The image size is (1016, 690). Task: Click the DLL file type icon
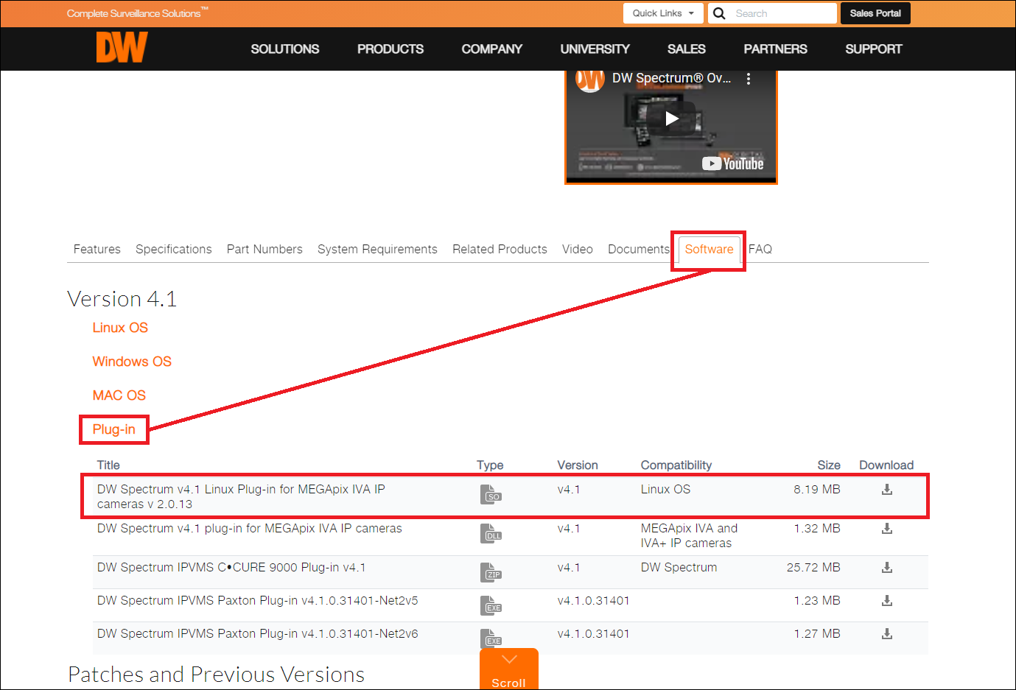coord(491,533)
